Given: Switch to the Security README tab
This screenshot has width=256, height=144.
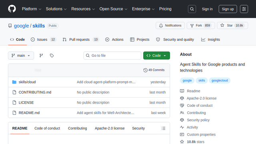Looking at the screenshot, I should click(x=138, y=128).
